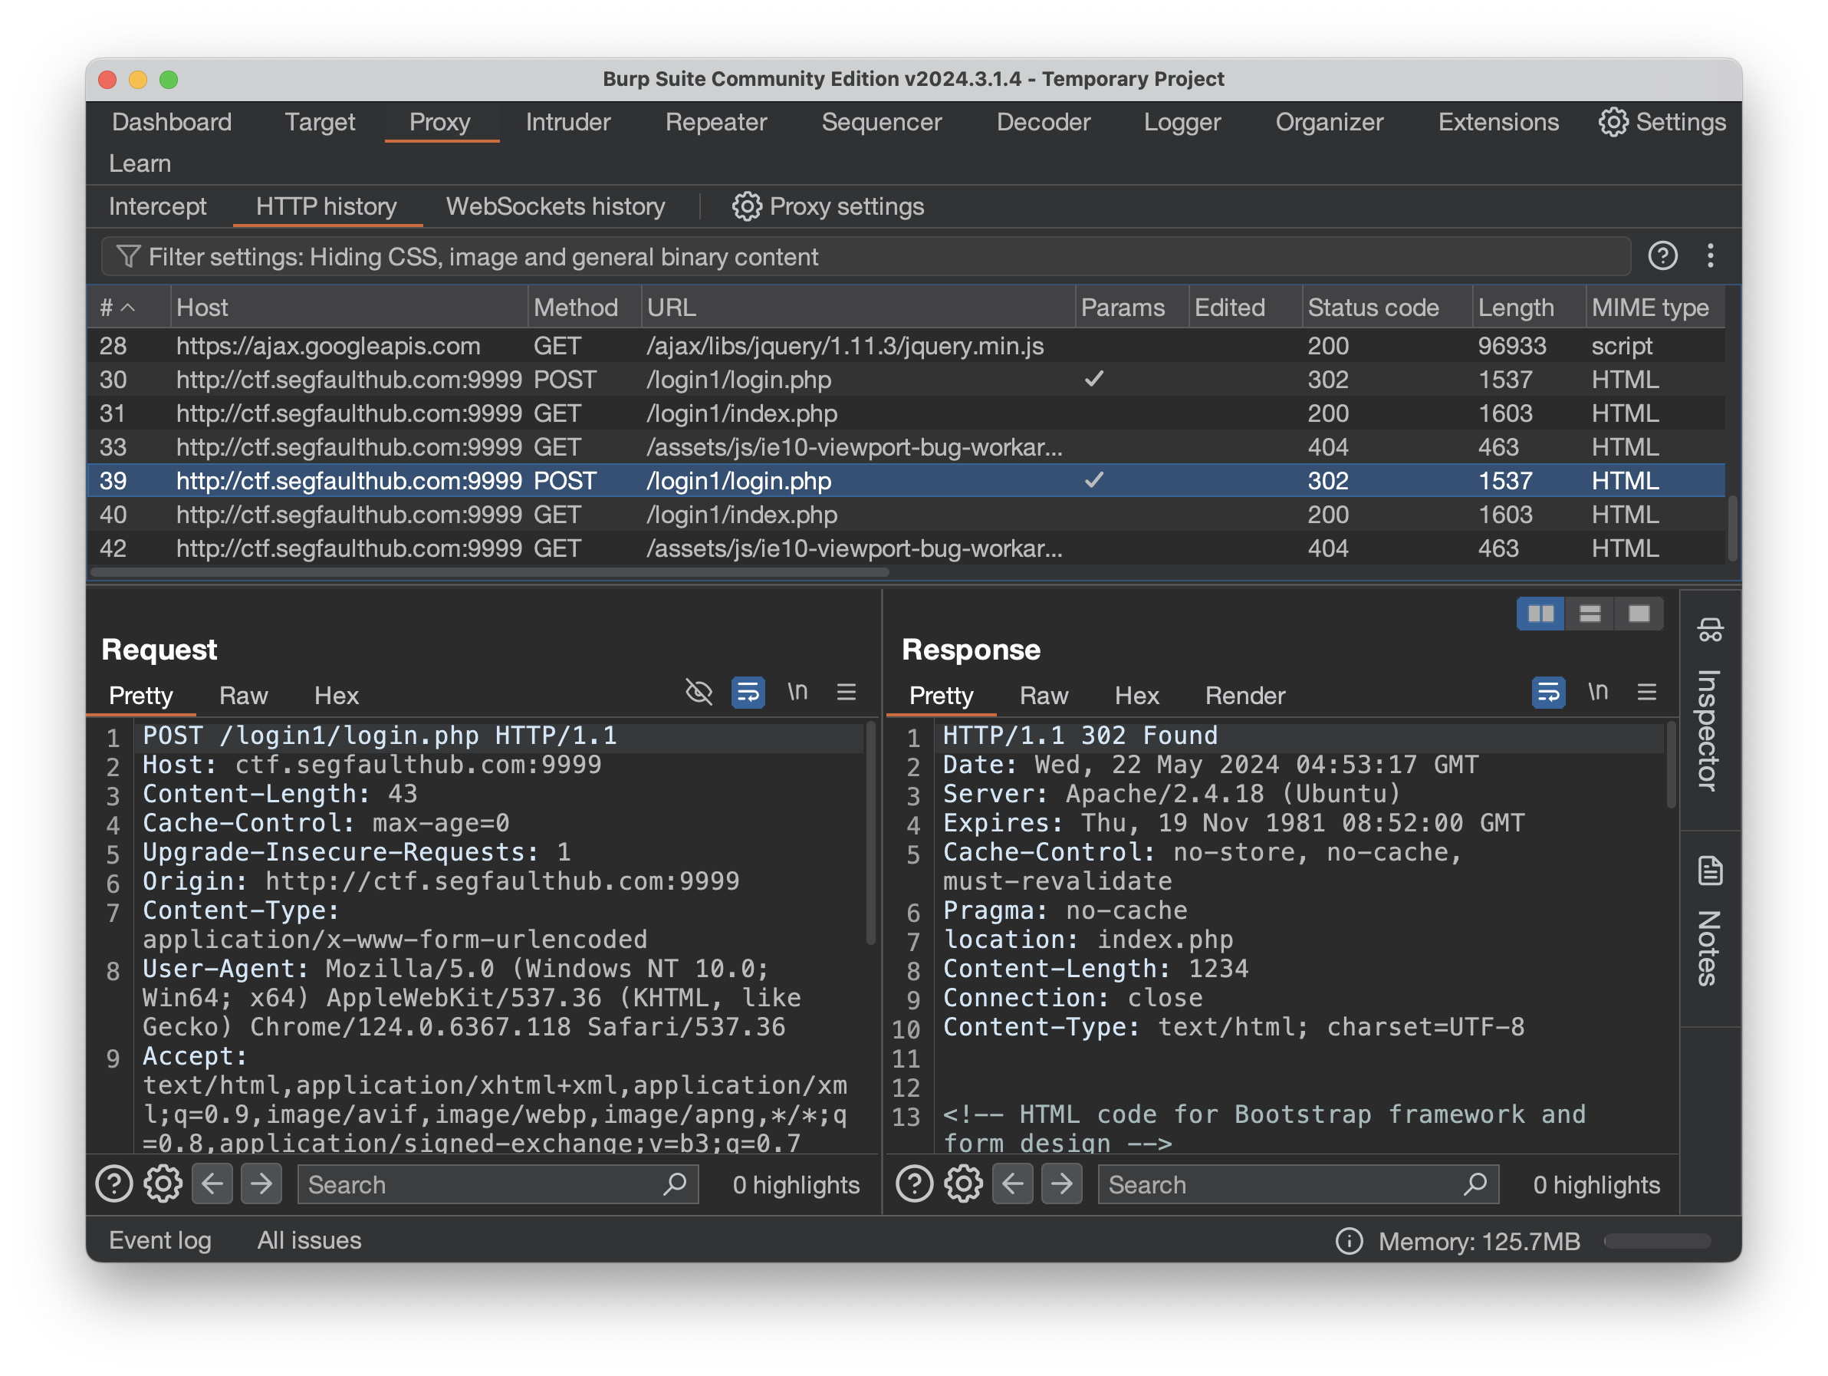This screenshot has width=1828, height=1376.
Task: Toggle hide non-printable chars eye icon in Request
Action: pos(699,693)
